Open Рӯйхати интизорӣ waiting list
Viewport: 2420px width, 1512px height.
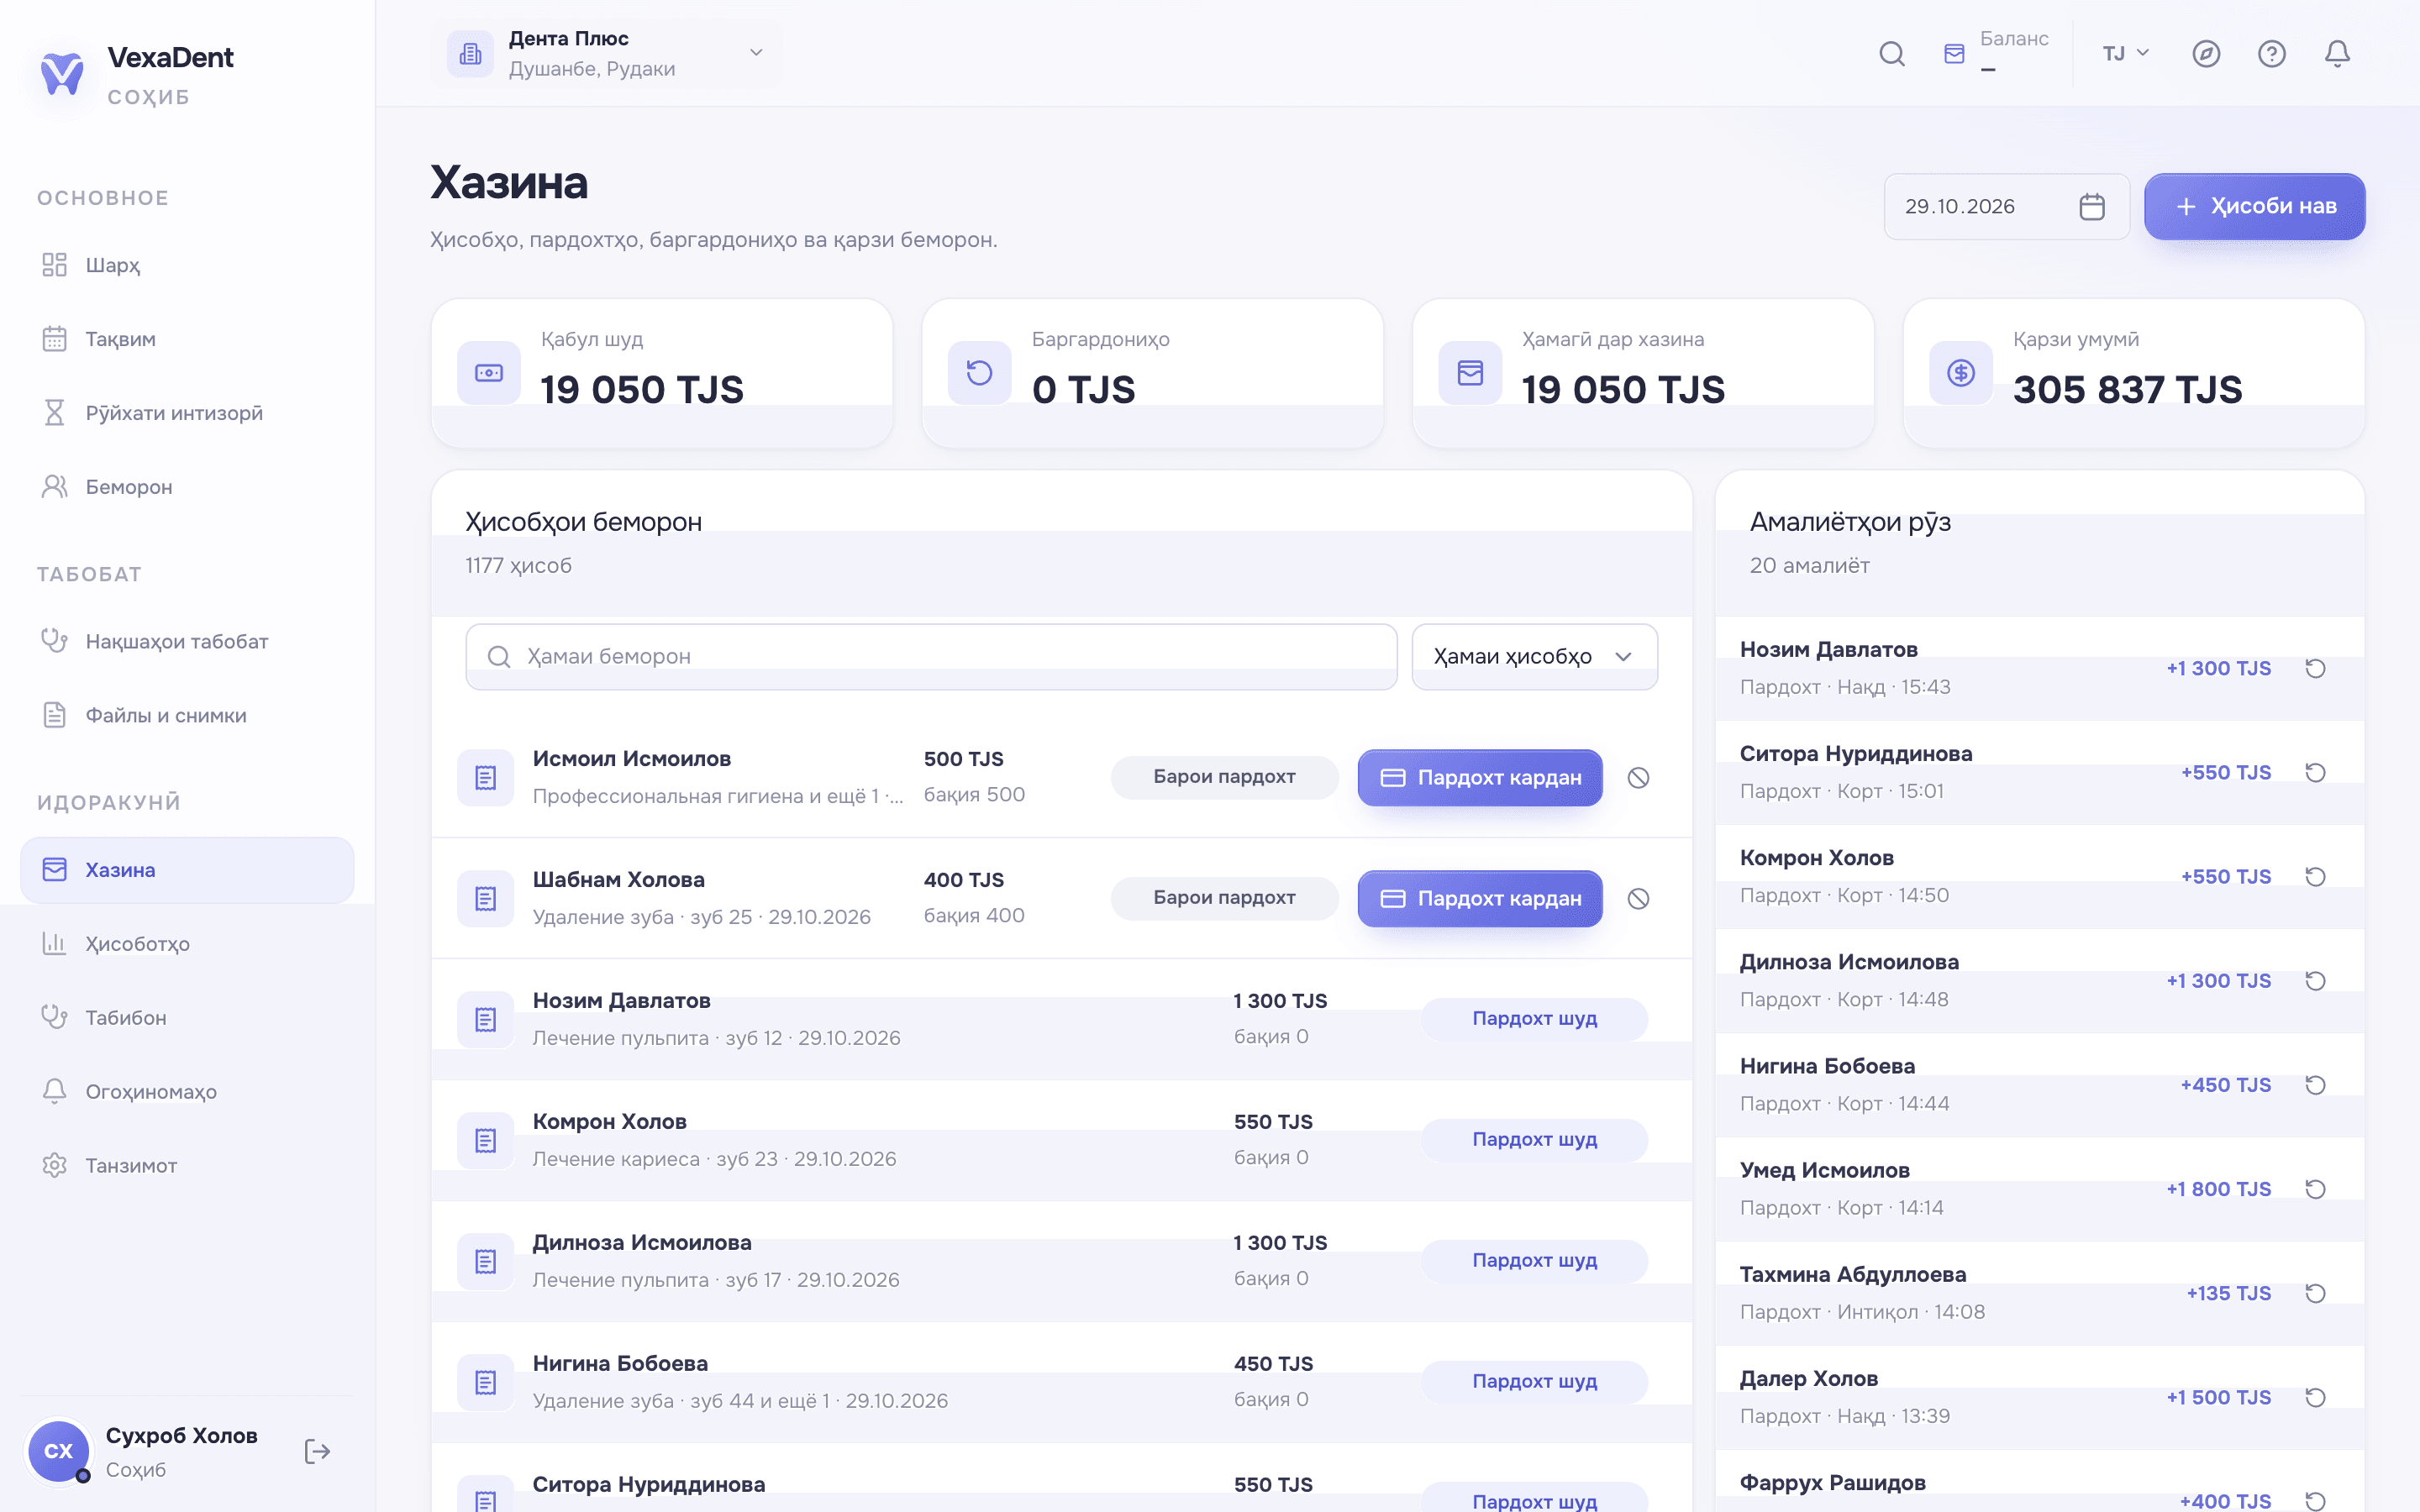tap(187, 413)
